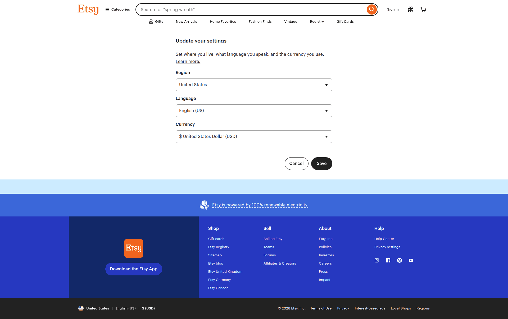This screenshot has width=508, height=319.
Task: Open the Sitemap link
Action: 215,255
